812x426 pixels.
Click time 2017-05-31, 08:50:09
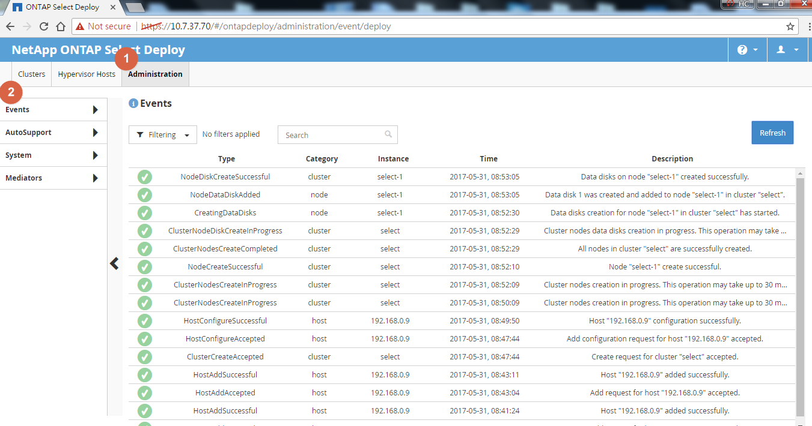click(x=484, y=303)
